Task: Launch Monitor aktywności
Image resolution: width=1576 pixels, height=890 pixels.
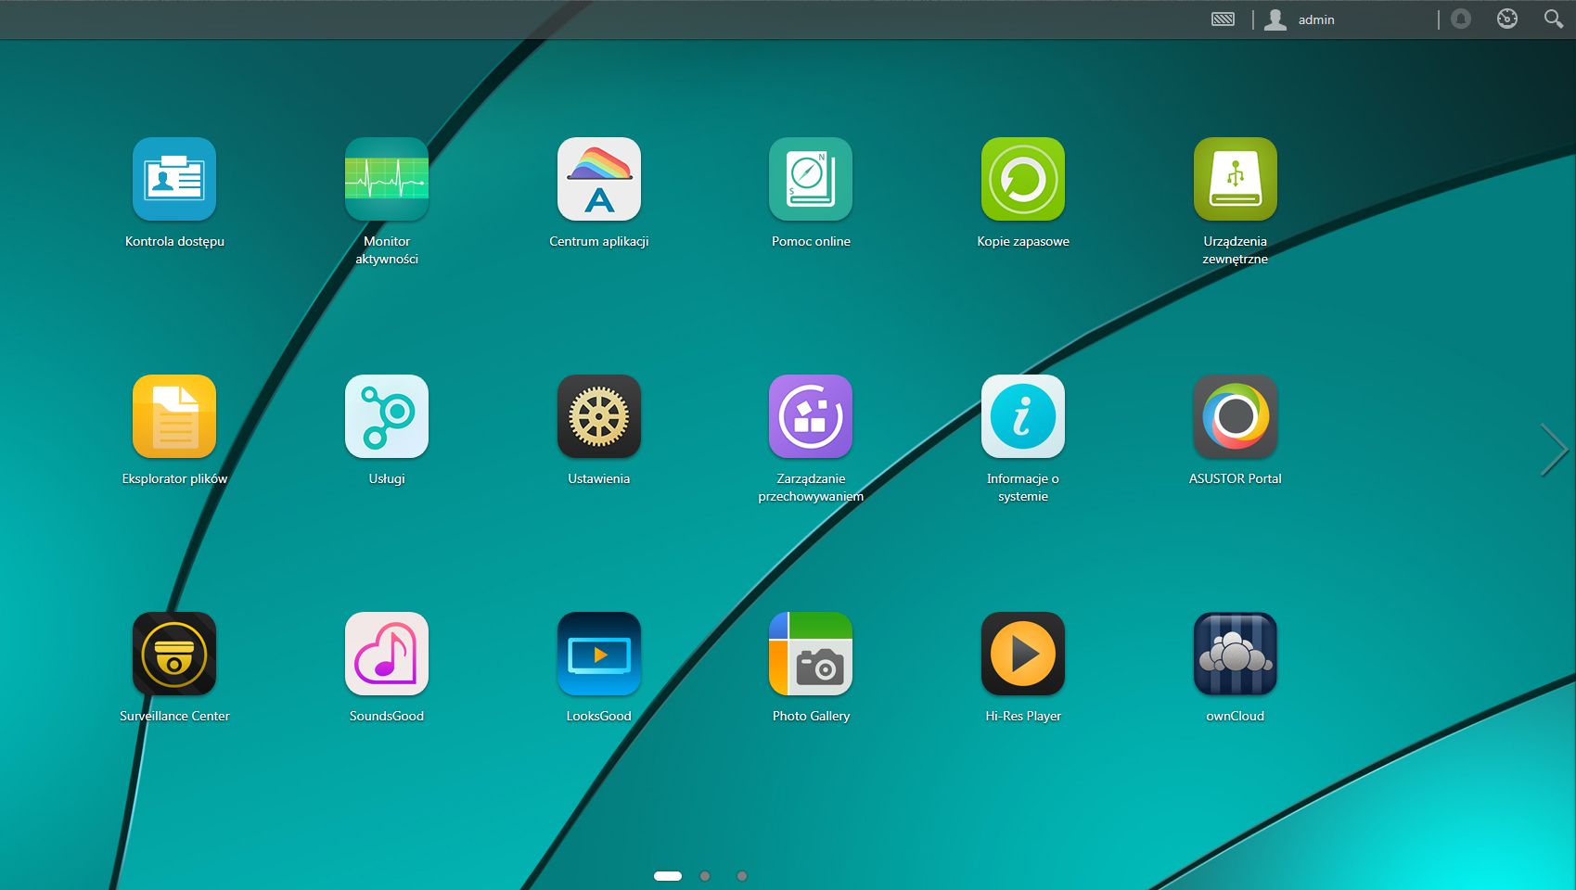Action: click(x=387, y=179)
